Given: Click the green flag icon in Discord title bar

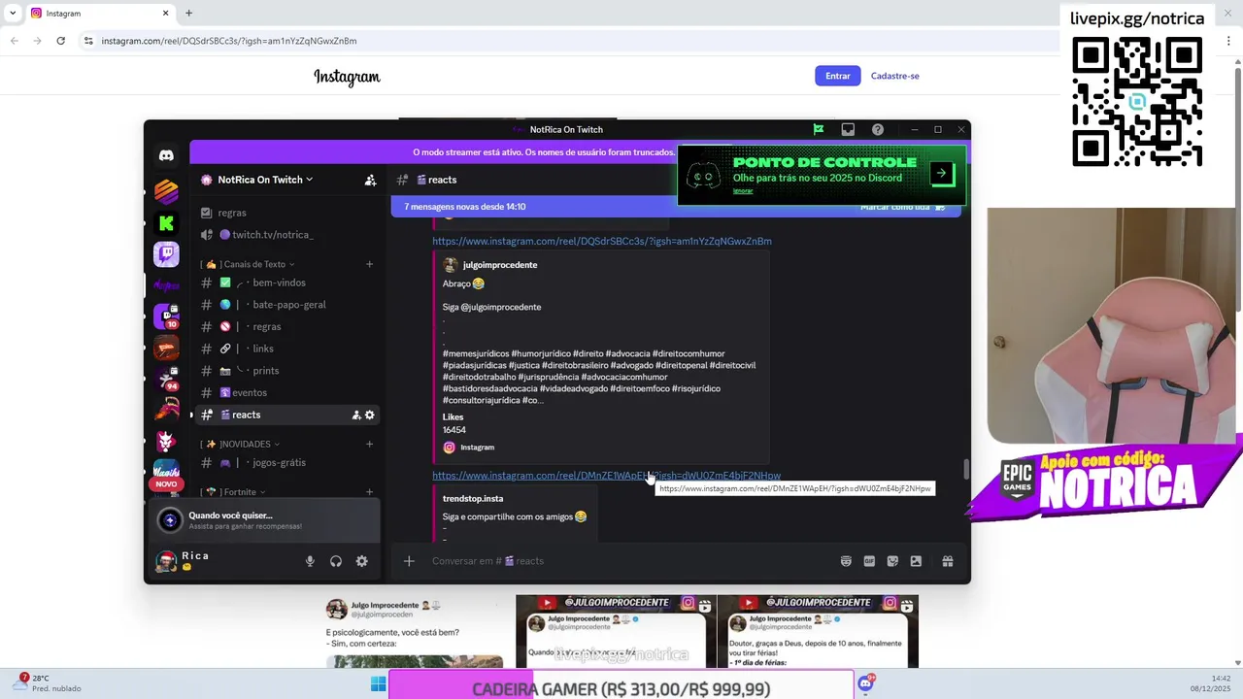Looking at the screenshot, I should (819, 129).
